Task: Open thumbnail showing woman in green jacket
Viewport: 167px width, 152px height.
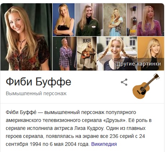Action: [x=89, y=20]
